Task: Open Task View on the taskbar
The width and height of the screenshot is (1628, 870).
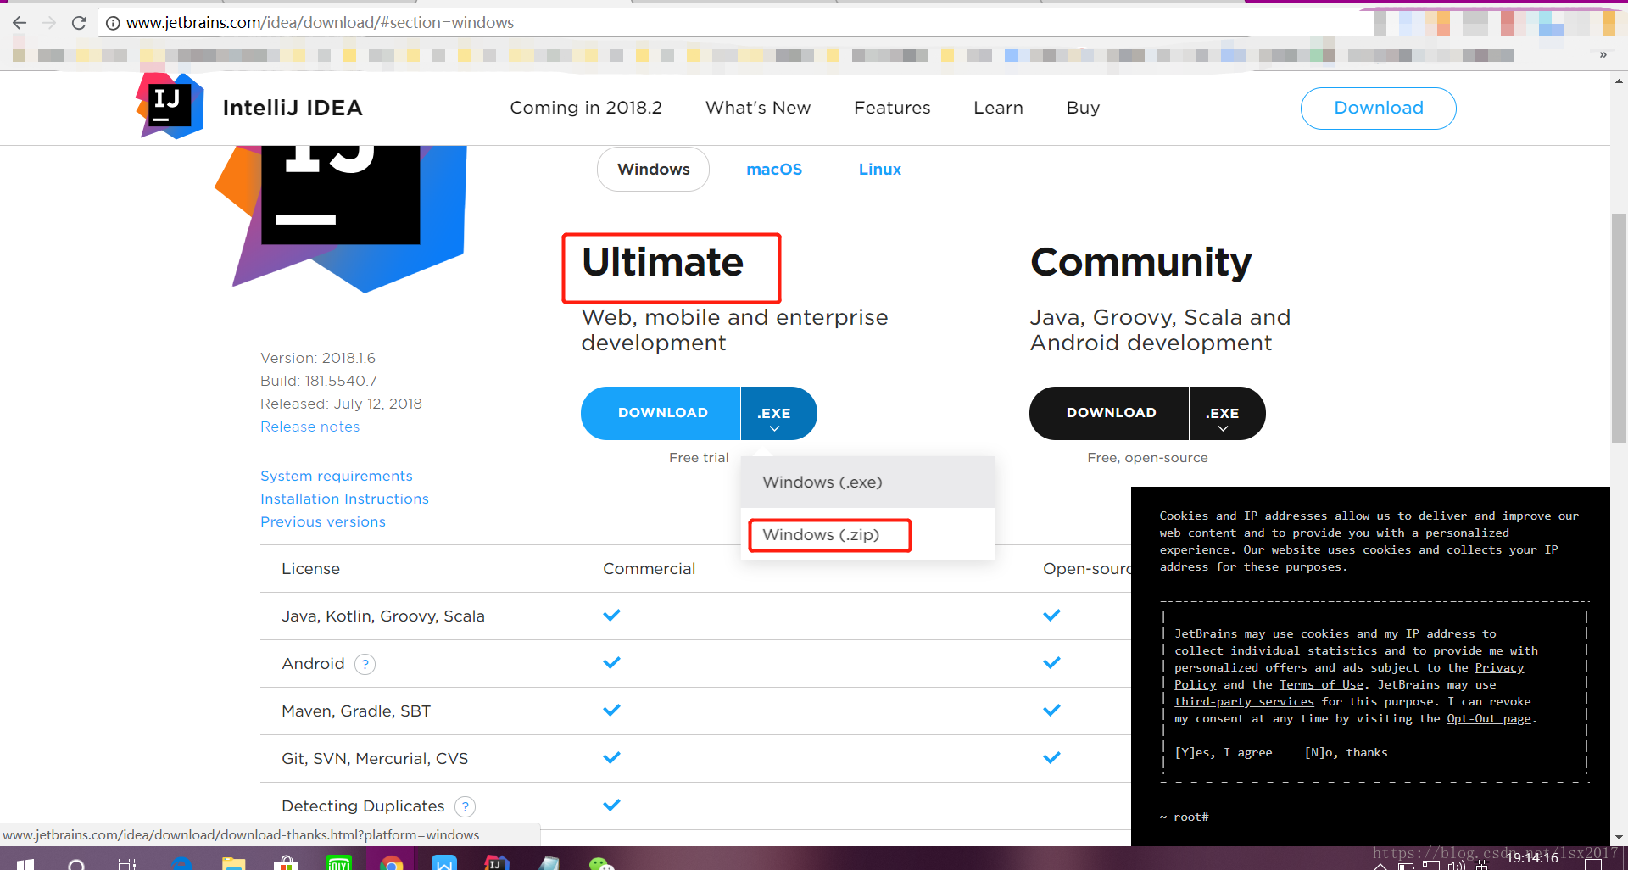Action: click(x=127, y=864)
